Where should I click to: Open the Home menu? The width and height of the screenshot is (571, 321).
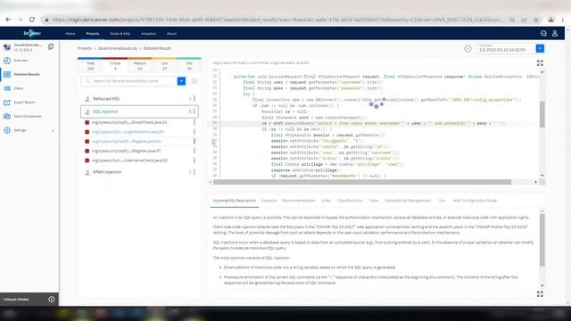pos(70,34)
